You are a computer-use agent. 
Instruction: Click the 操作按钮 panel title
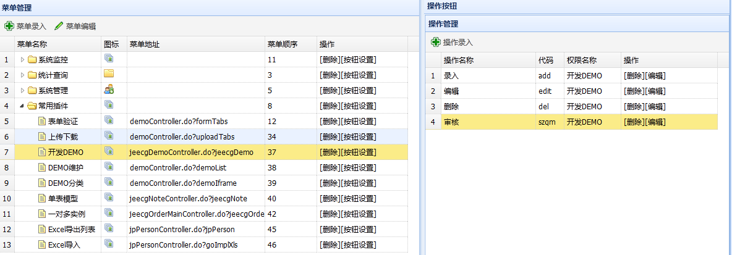(442, 6)
